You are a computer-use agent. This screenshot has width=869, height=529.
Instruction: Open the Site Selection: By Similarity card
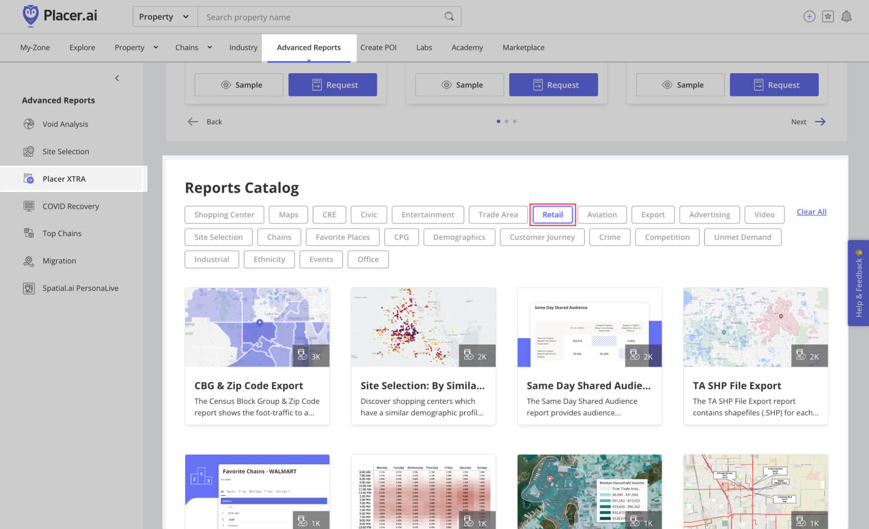coord(423,356)
